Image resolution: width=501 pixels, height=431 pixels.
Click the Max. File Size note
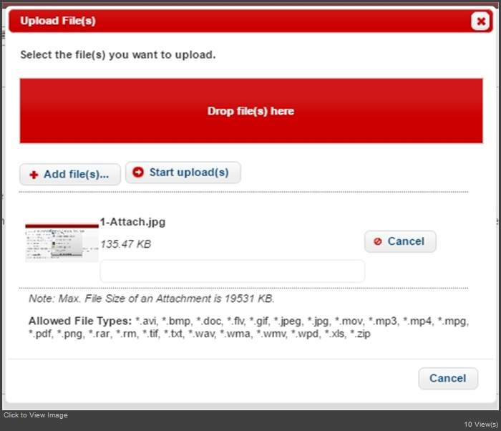[x=152, y=299]
